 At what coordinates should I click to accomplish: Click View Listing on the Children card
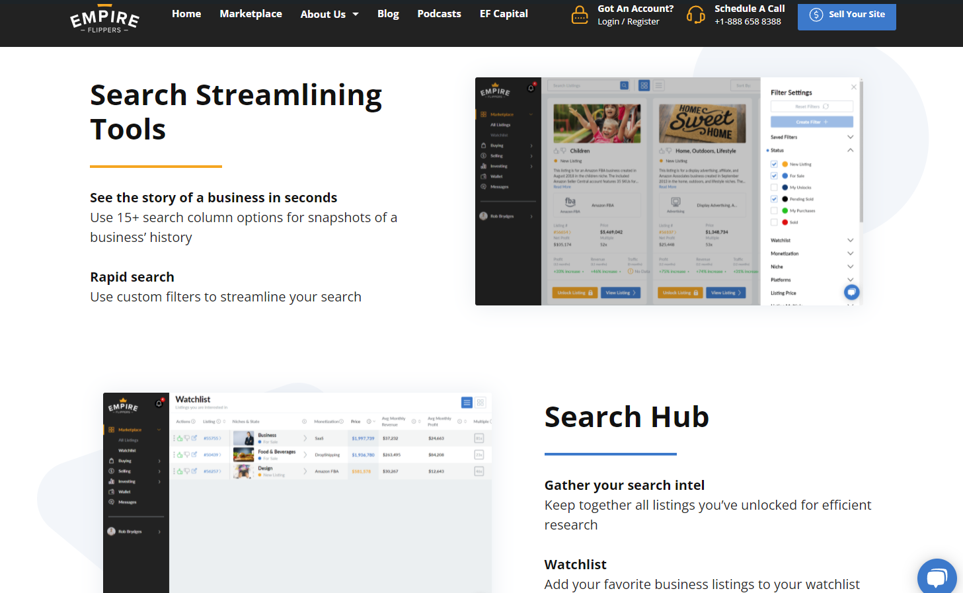click(621, 292)
